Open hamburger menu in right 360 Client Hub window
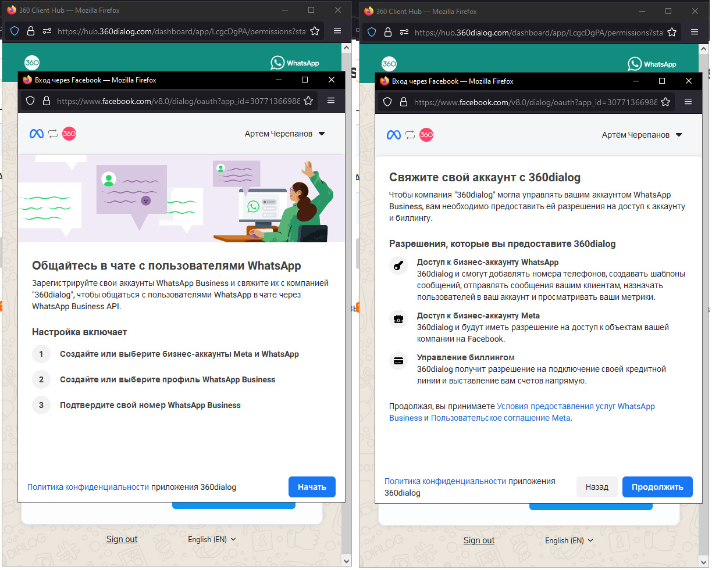712x570 pixels. (x=695, y=33)
